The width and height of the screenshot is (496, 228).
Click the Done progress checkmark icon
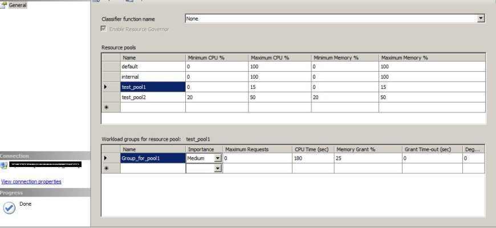point(9,208)
